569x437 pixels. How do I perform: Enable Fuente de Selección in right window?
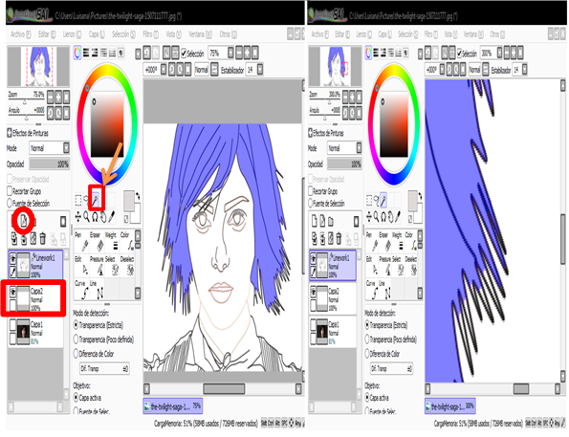[311, 203]
